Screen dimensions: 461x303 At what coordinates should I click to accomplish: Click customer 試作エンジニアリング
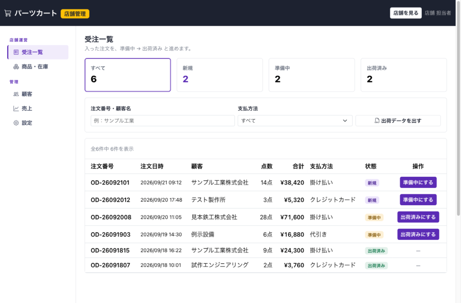220,265
